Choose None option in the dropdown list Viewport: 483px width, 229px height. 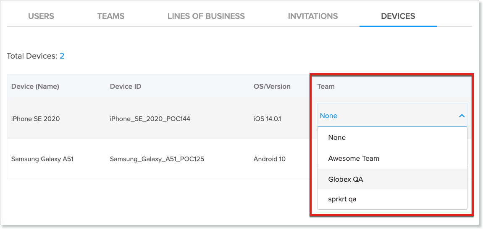[337, 137]
